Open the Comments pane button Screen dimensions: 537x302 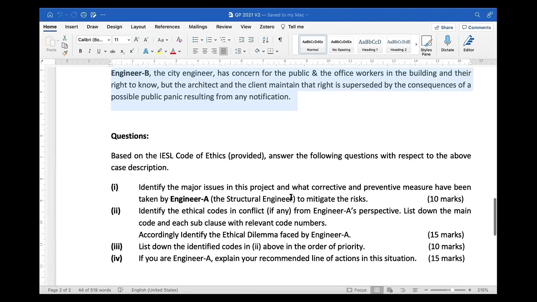(x=476, y=27)
